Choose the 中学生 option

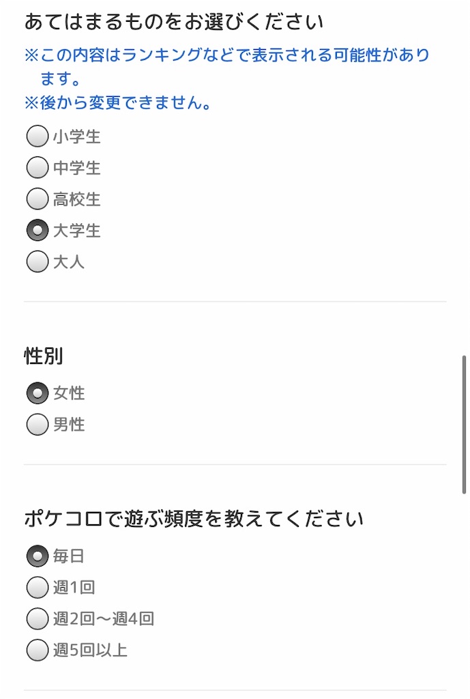tap(38, 168)
